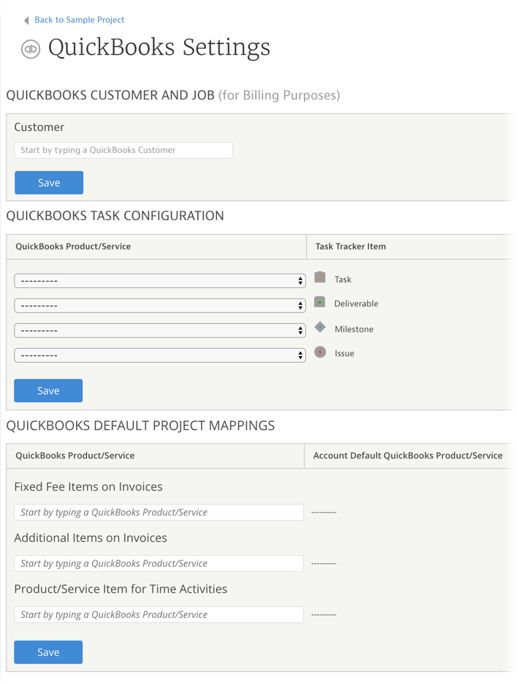Click the Task Tracker Item column header

pos(351,246)
